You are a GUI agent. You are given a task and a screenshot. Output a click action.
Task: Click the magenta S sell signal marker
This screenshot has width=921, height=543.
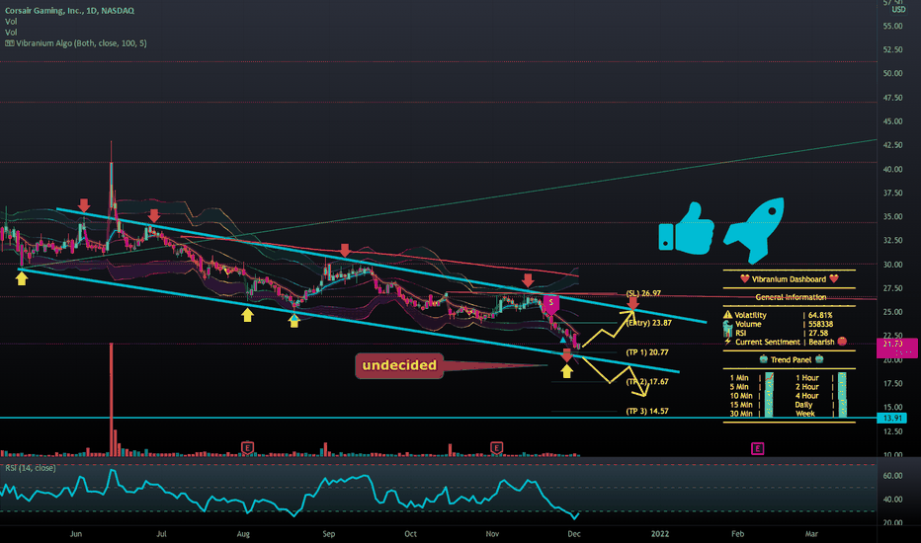point(551,304)
